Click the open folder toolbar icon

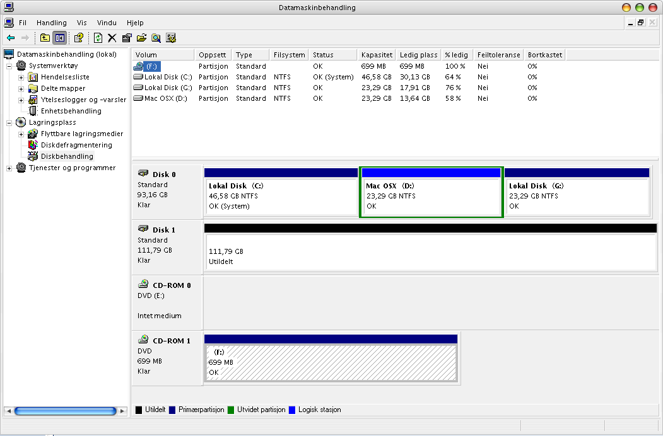click(x=141, y=38)
